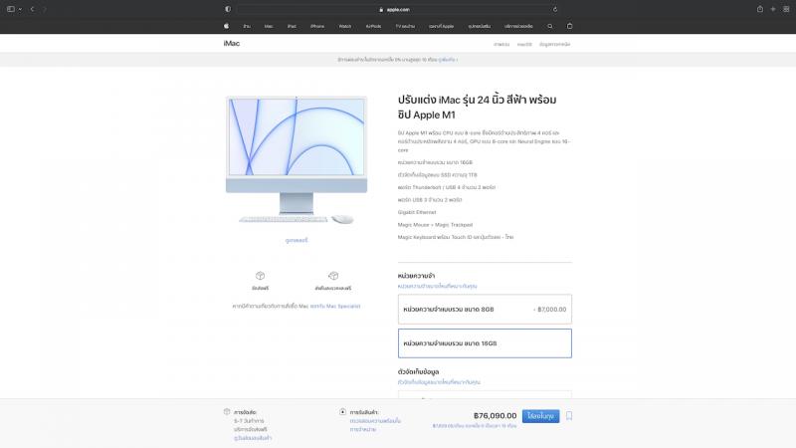Toggle the Safari sidebar icon

(x=11, y=9)
